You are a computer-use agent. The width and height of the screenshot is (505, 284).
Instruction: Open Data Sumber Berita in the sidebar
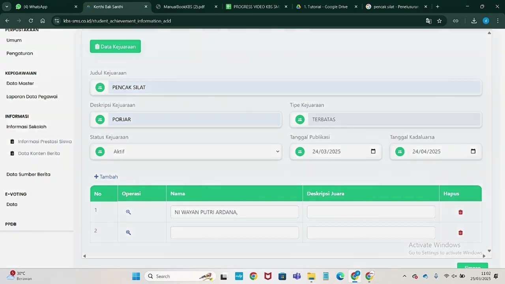click(28, 174)
